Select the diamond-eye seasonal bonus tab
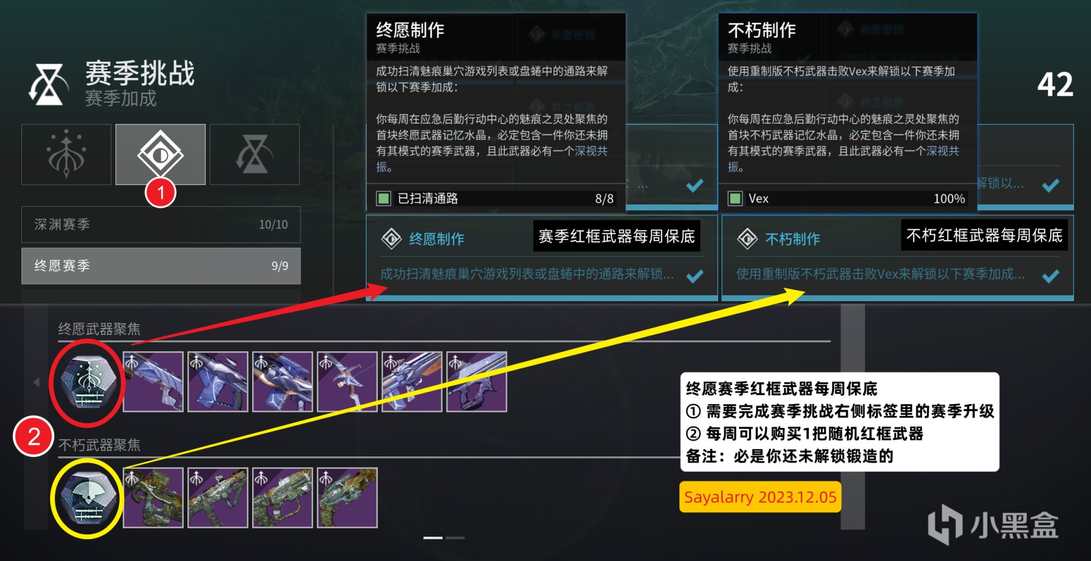Image resolution: width=1091 pixels, height=561 pixels. (161, 155)
